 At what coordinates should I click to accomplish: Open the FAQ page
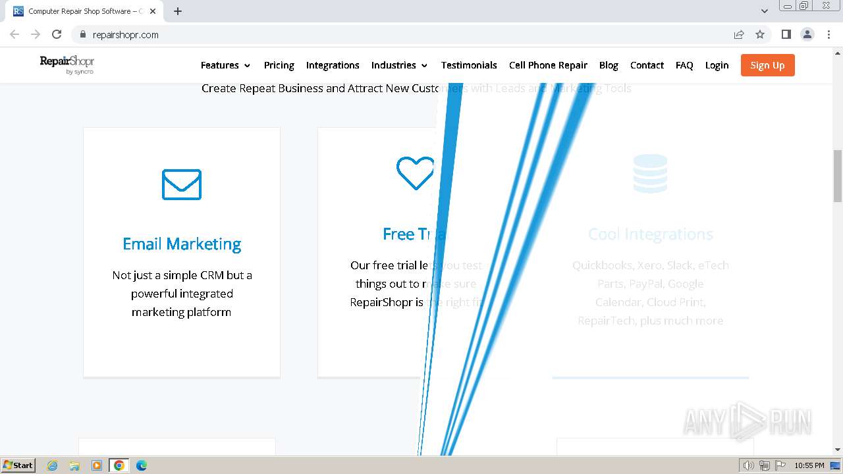click(x=684, y=65)
